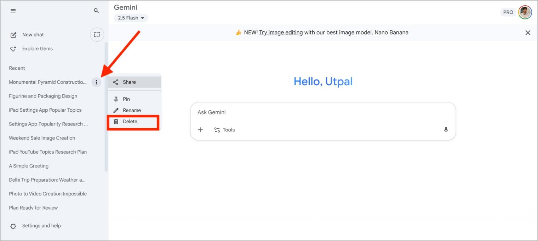Click the hamburger main menu icon

pos(13,11)
